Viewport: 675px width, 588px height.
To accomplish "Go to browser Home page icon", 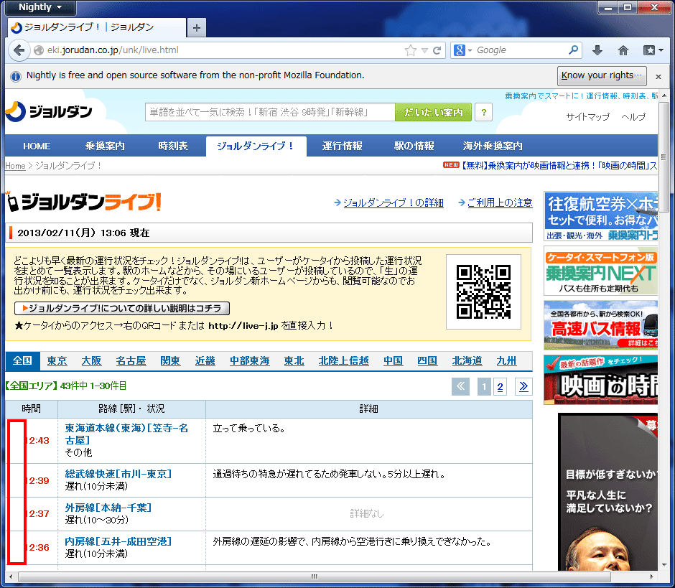I will [623, 50].
